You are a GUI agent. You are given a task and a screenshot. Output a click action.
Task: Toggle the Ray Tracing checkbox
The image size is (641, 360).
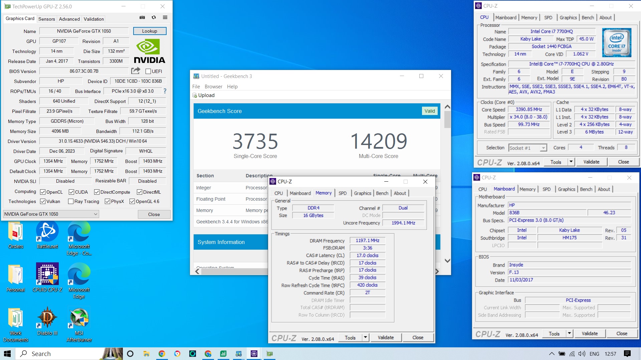coord(71,201)
